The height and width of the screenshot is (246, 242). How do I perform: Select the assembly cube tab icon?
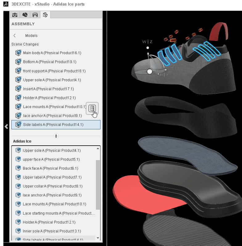[x=45, y=15]
